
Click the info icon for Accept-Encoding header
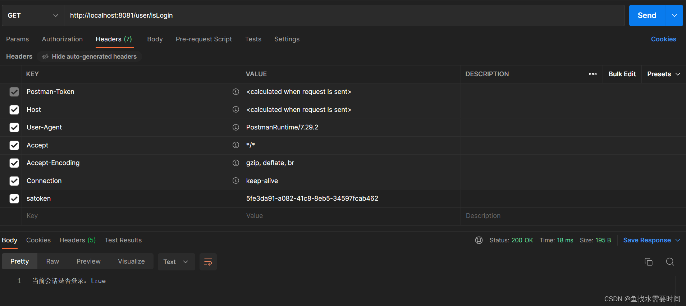(x=236, y=163)
